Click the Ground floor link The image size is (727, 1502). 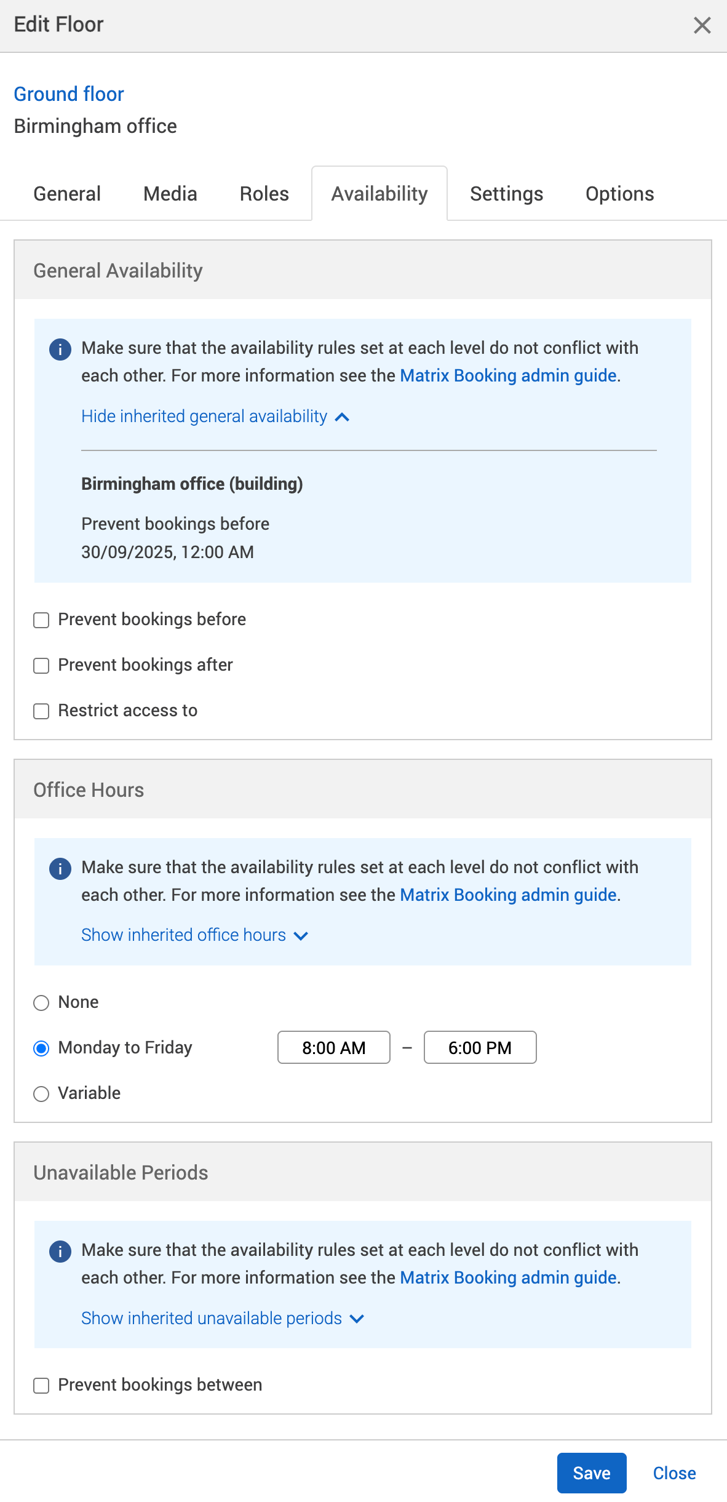[69, 94]
